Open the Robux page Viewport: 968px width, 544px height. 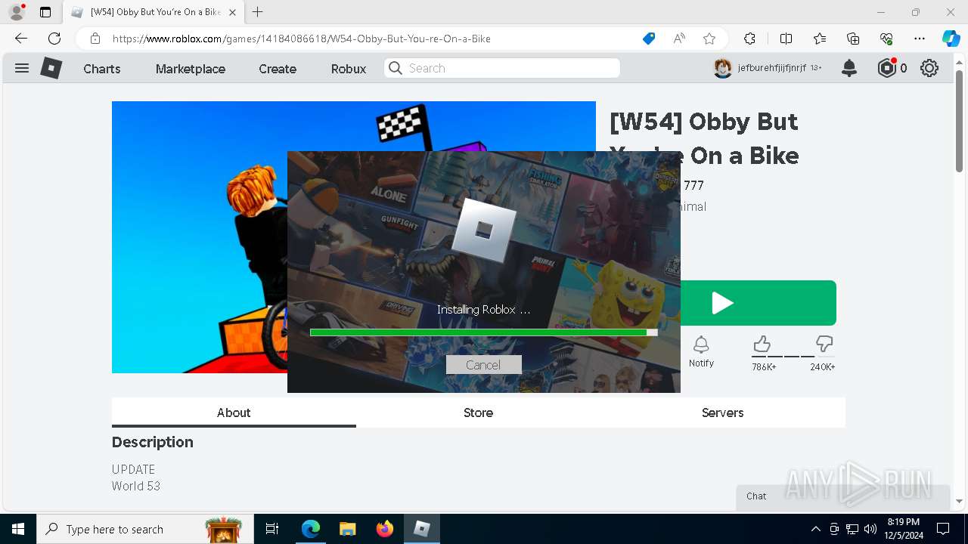pos(349,69)
